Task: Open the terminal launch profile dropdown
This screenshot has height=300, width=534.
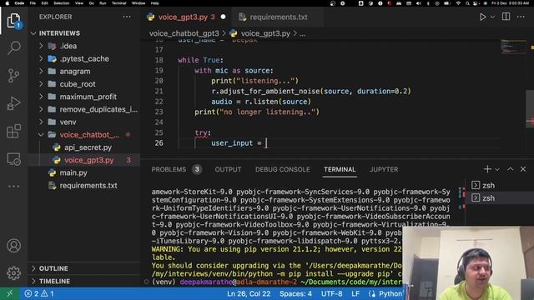Action: (497, 169)
